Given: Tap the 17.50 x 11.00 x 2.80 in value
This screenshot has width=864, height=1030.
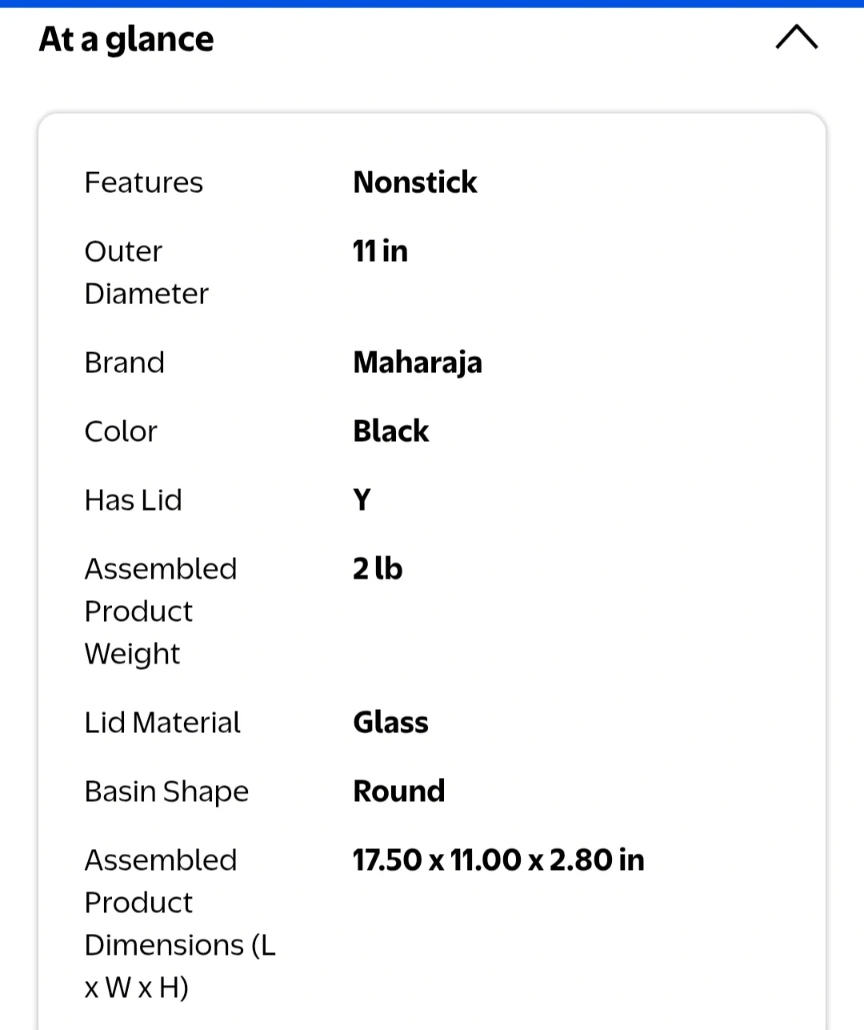Looking at the screenshot, I should click(498, 860).
